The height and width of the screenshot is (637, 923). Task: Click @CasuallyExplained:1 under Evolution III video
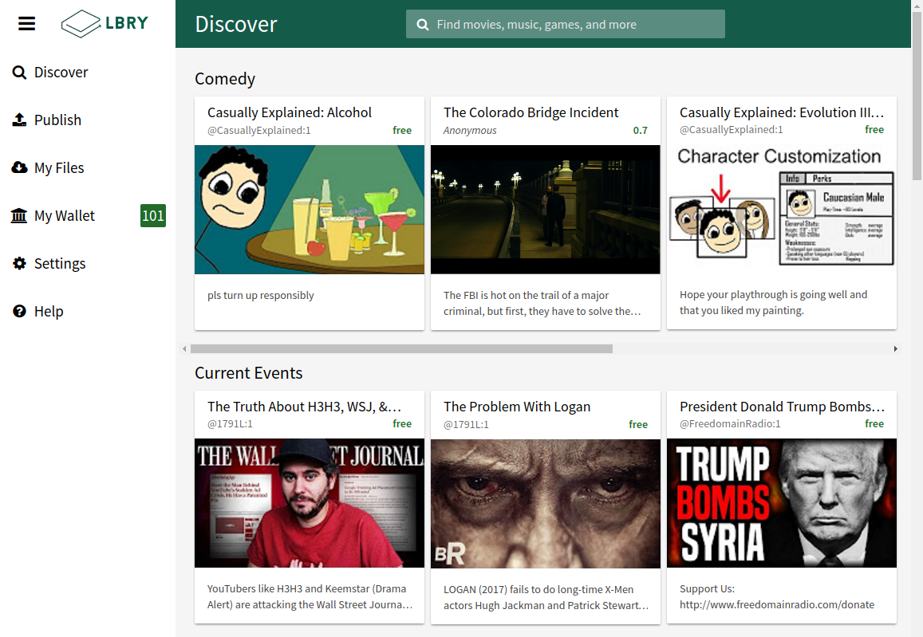(x=731, y=130)
